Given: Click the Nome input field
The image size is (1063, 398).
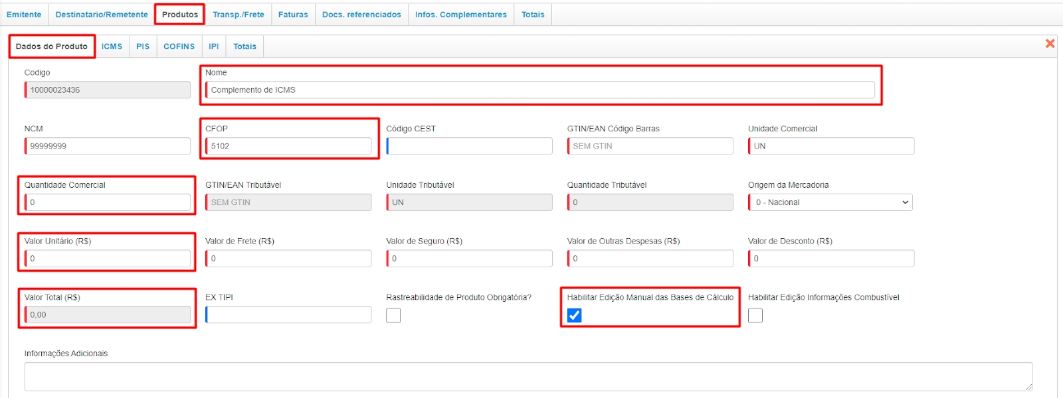Looking at the screenshot, I should (539, 90).
